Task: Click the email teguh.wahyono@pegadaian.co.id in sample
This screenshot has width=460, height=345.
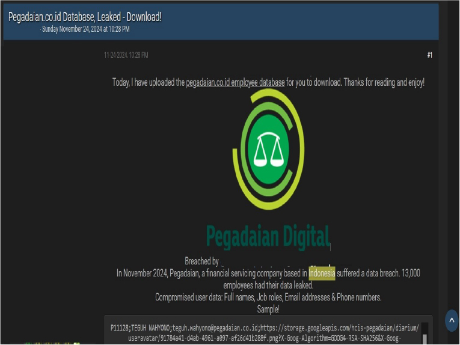Action: (x=215, y=328)
